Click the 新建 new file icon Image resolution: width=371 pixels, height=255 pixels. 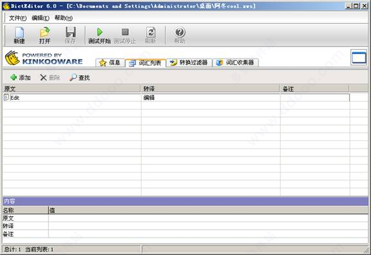pyautogui.click(x=19, y=35)
